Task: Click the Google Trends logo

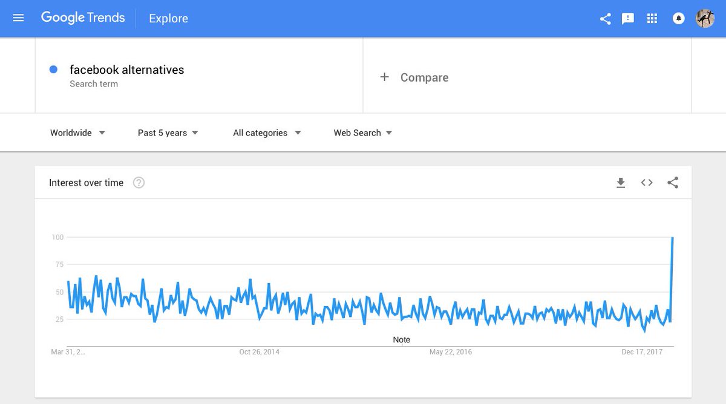Action: (x=83, y=18)
